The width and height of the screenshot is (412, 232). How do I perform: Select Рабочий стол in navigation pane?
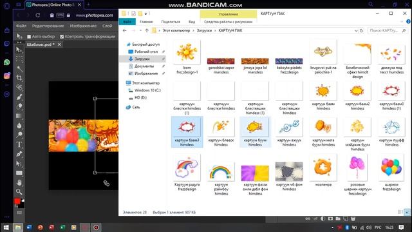146,52
